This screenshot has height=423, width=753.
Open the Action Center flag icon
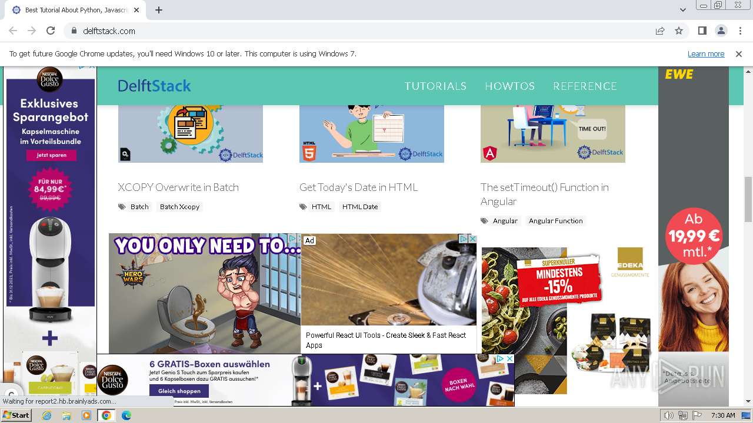pos(697,415)
